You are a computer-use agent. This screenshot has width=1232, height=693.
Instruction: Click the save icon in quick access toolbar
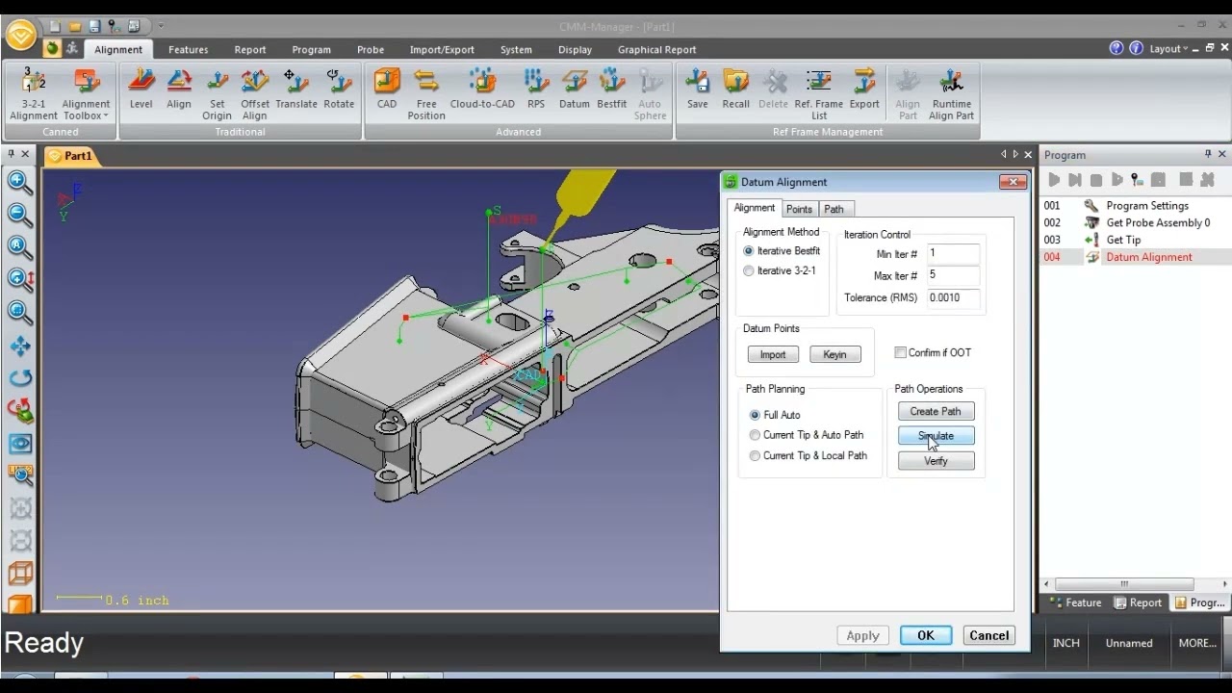click(x=94, y=26)
